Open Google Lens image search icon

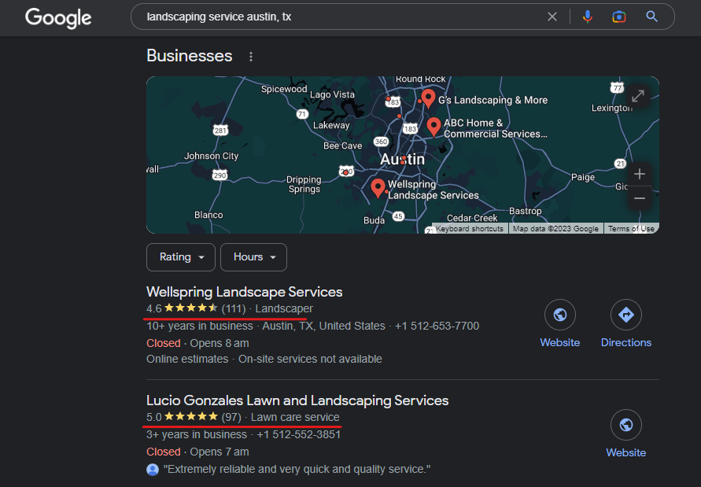pyautogui.click(x=618, y=17)
